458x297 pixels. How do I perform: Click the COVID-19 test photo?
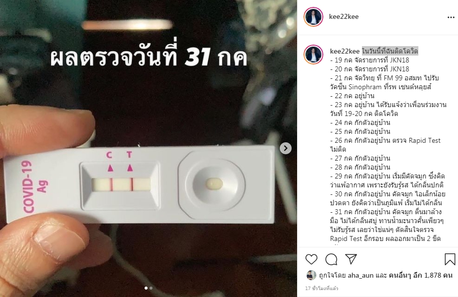[149, 148]
